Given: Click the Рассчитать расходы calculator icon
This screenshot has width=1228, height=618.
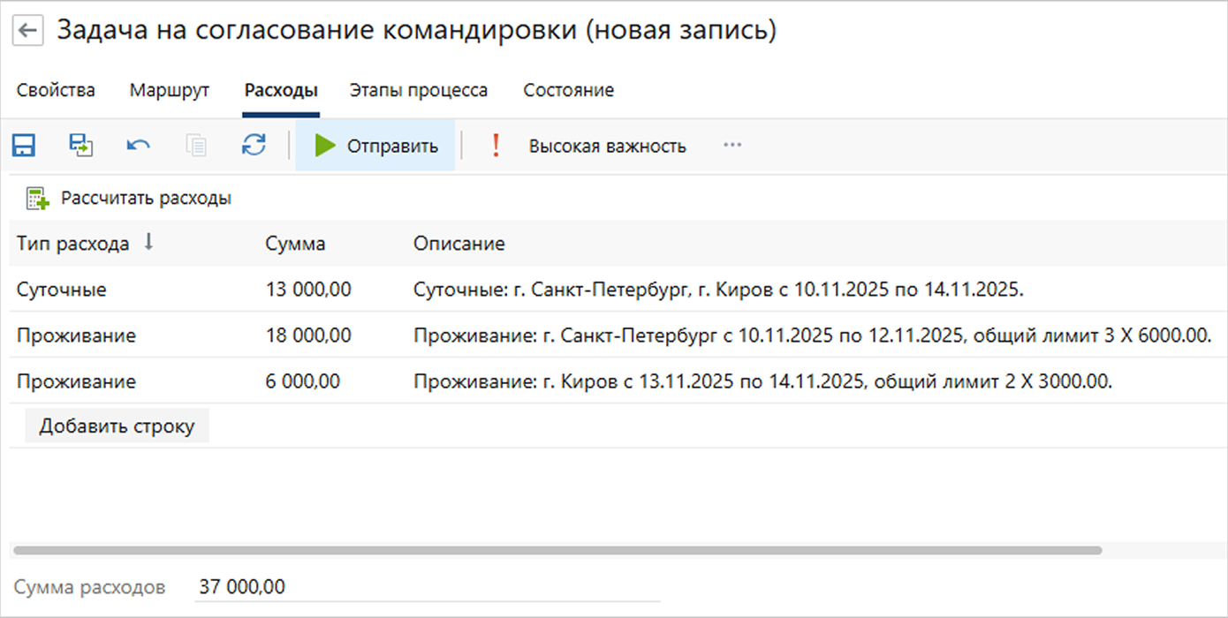Looking at the screenshot, I should pyautogui.click(x=38, y=199).
